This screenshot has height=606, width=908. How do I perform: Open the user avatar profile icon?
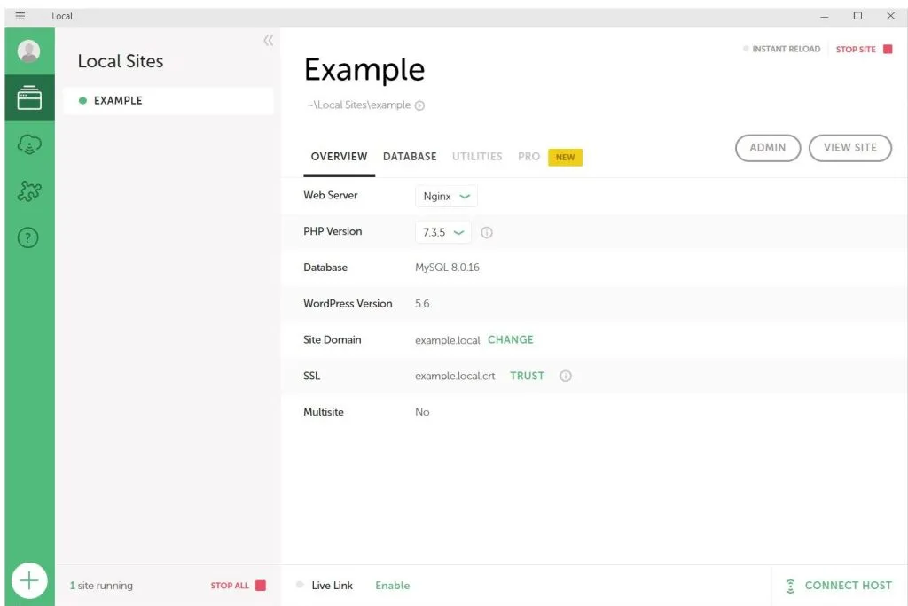click(x=29, y=51)
